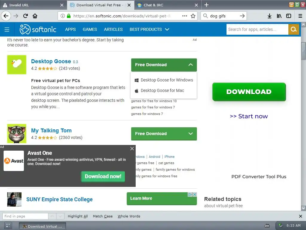Close the Avast One ad popup
The height and width of the screenshot is (230, 306).
(132, 149)
